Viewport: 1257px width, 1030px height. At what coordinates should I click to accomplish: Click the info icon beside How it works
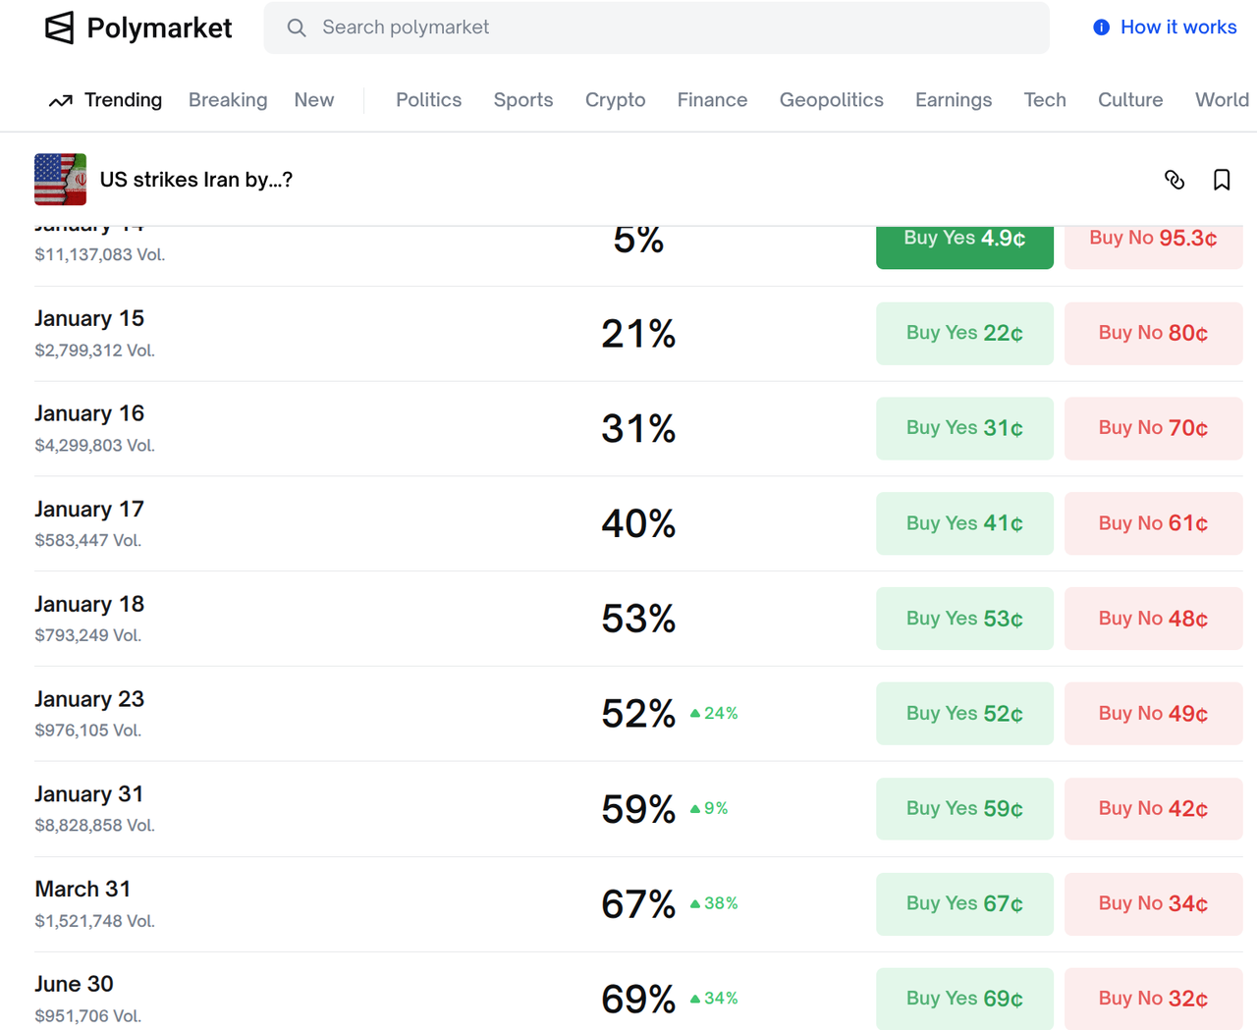click(x=1102, y=27)
